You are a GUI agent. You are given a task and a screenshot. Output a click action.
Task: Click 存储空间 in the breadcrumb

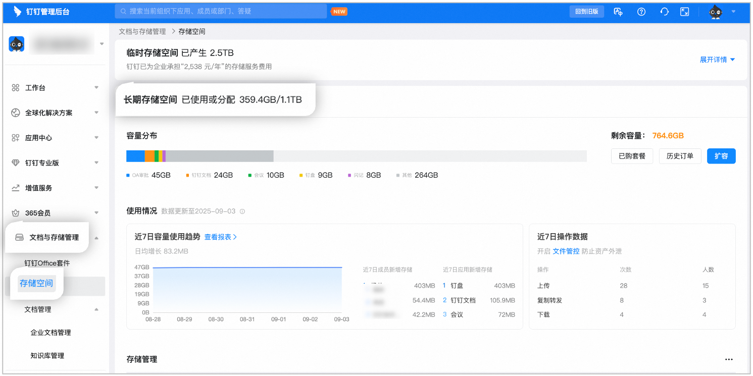click(x=192, y=31)
